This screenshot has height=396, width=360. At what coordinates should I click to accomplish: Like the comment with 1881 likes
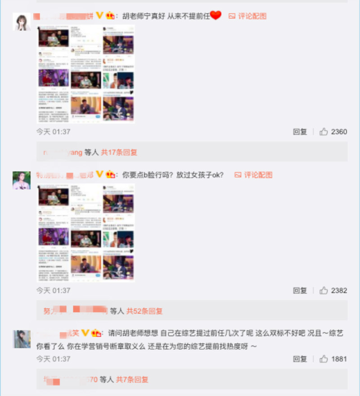point(324,359)
